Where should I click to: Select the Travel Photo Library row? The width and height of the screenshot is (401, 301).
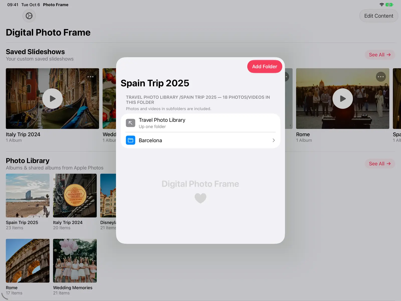200,123
